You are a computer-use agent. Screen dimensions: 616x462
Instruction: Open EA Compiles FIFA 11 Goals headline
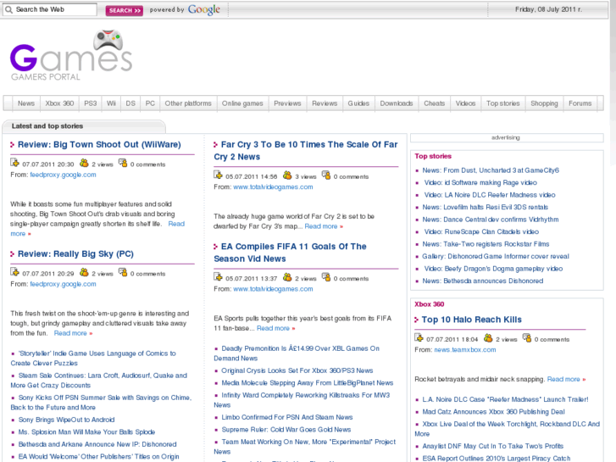pos(290,253)
